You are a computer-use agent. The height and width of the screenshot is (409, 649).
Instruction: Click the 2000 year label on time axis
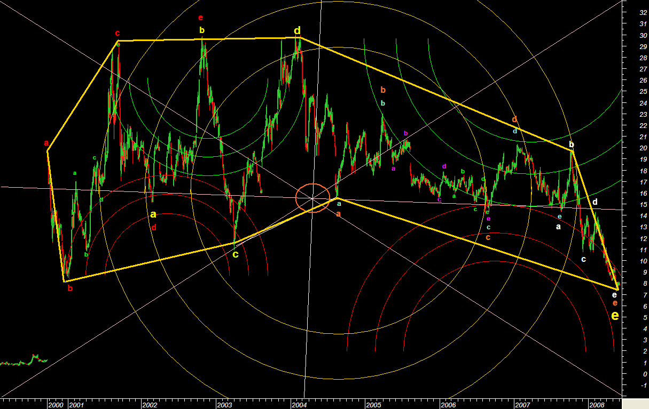pyautogui.click(x=56, y=405)
